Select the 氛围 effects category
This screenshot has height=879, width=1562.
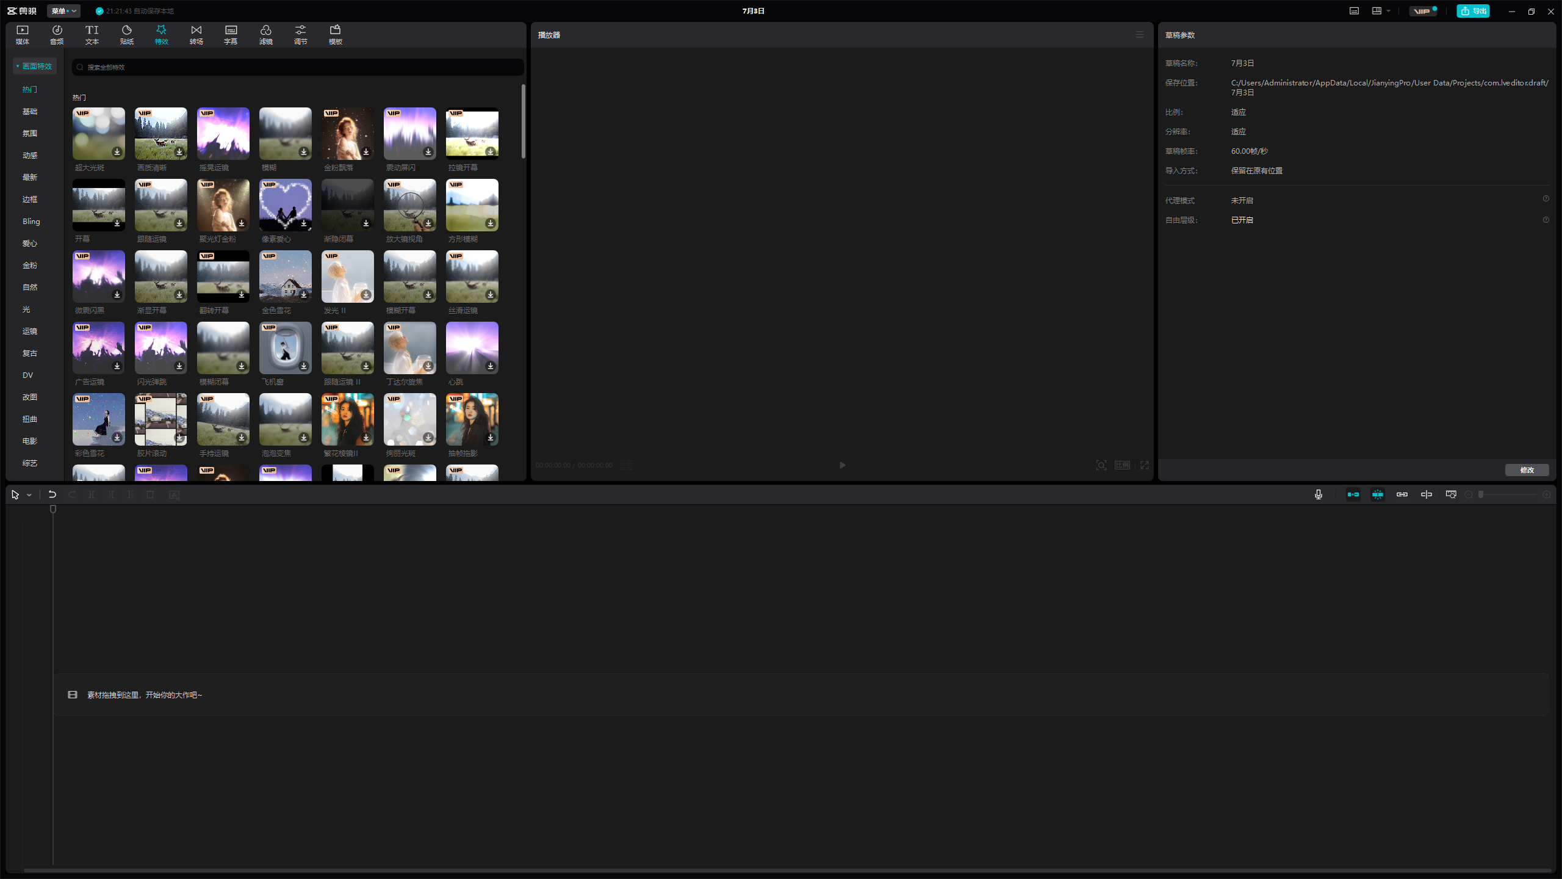[30, 133]
